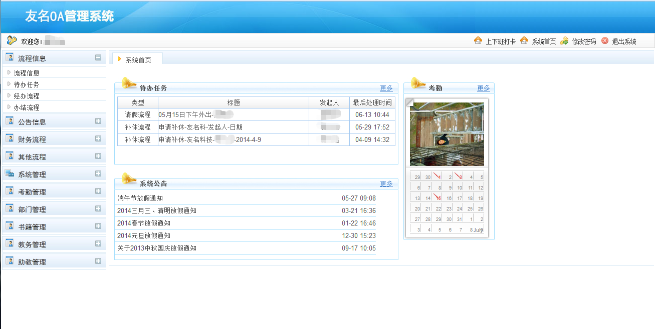This screenshot has height=329, width=655.
Task: Click the megaphone icon beside 系统公告
Action: 129,179
